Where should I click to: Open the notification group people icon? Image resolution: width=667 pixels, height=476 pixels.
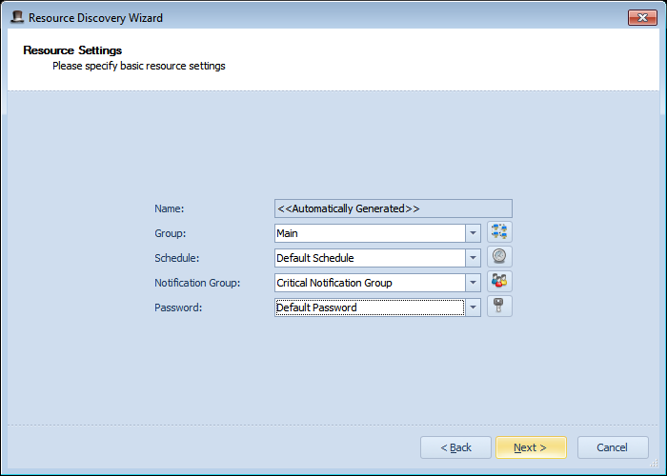(x=499, y=282)
